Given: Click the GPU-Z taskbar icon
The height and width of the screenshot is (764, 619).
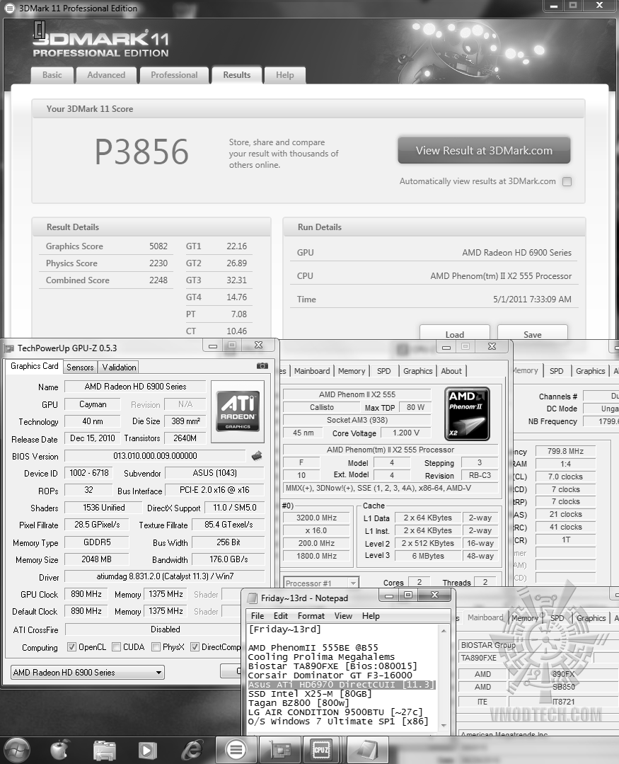Looking at the screenshot, I should (280, 749).
